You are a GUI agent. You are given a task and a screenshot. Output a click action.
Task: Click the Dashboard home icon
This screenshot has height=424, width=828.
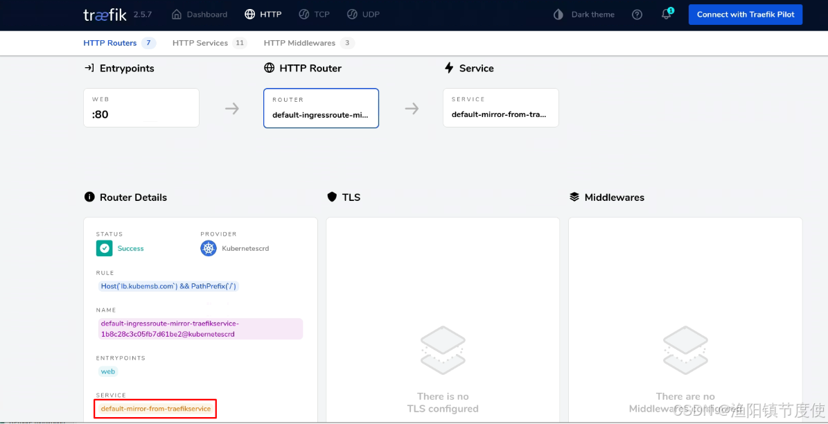(x=177, y=15)
